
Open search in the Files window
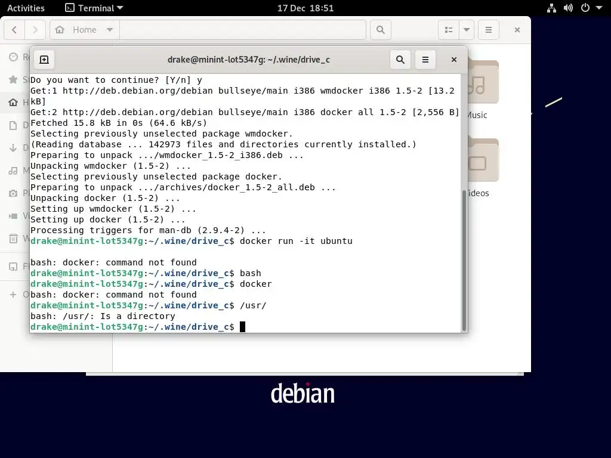pos(380,30)
